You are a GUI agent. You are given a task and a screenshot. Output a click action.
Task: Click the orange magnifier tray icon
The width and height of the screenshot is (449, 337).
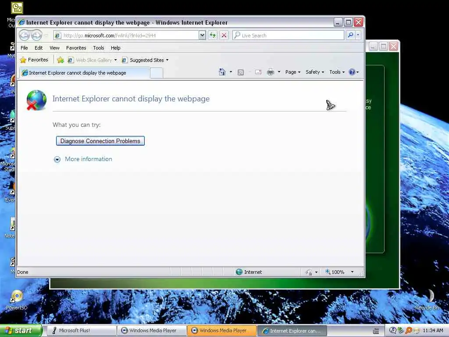[x=409, y=330]
